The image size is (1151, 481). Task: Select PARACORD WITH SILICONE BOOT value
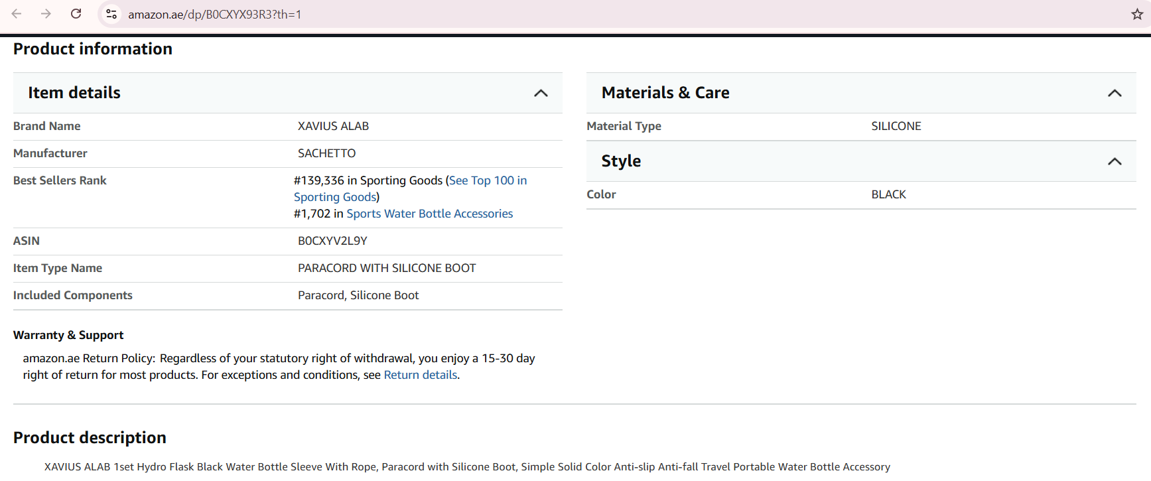[387, 268]
